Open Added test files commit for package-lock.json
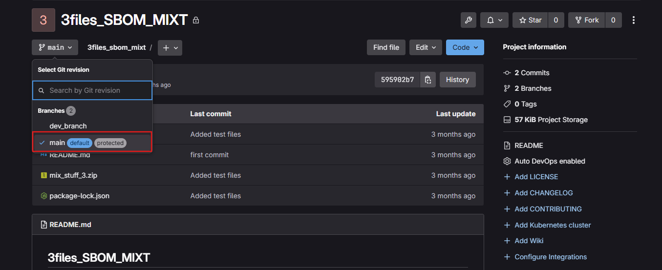 tap(215, 196)
